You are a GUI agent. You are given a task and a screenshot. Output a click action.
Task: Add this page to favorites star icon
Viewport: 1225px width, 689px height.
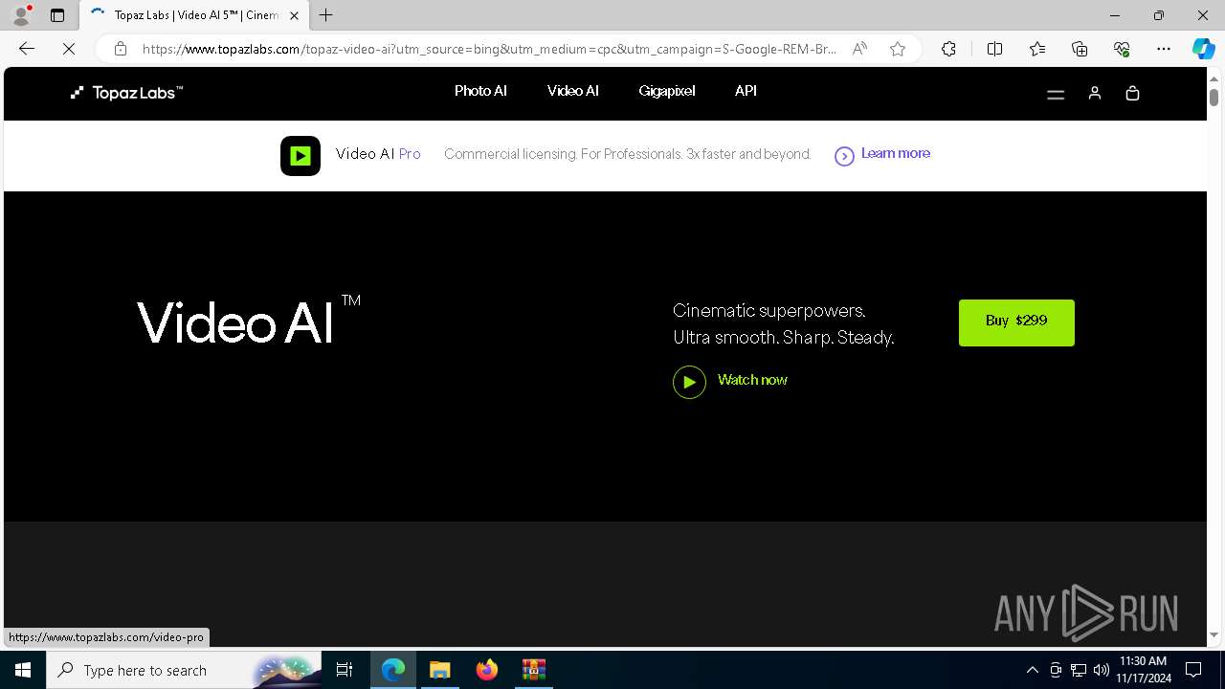point(897,49)
